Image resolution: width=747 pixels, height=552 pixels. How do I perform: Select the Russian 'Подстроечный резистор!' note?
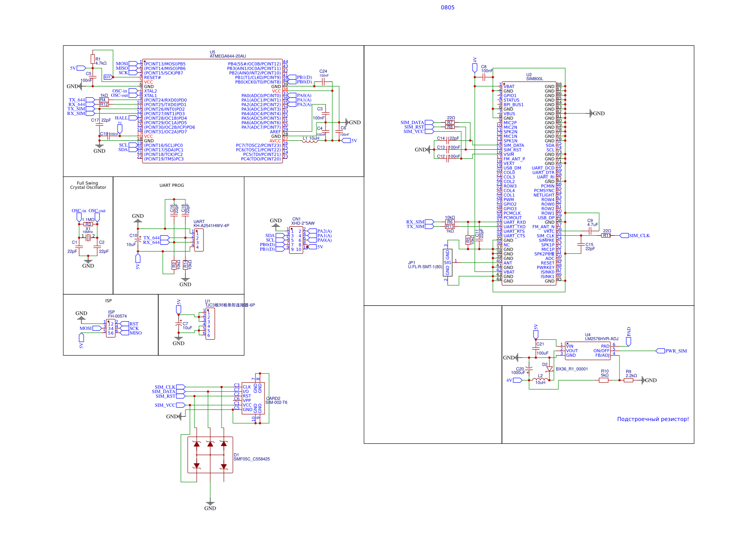click(x=653, y=419)
